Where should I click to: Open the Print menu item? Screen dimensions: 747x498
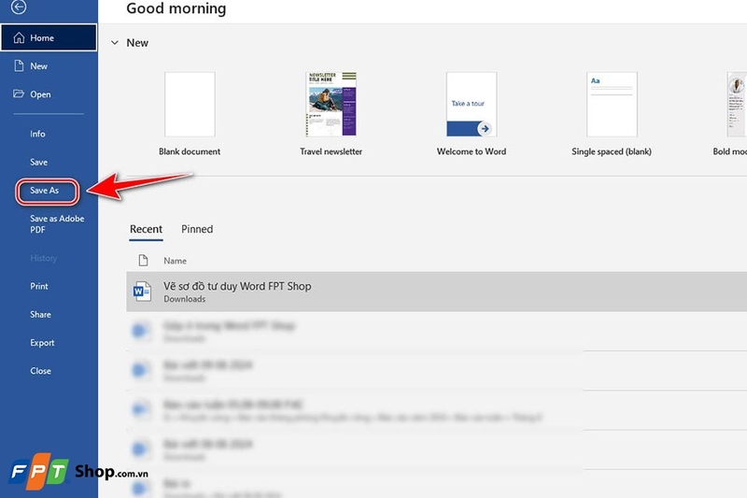pyautogui.click(x=39, y=287)
